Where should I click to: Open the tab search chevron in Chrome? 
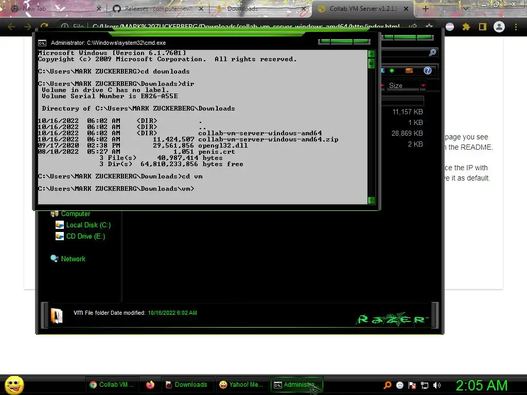[x=465, y=9]
